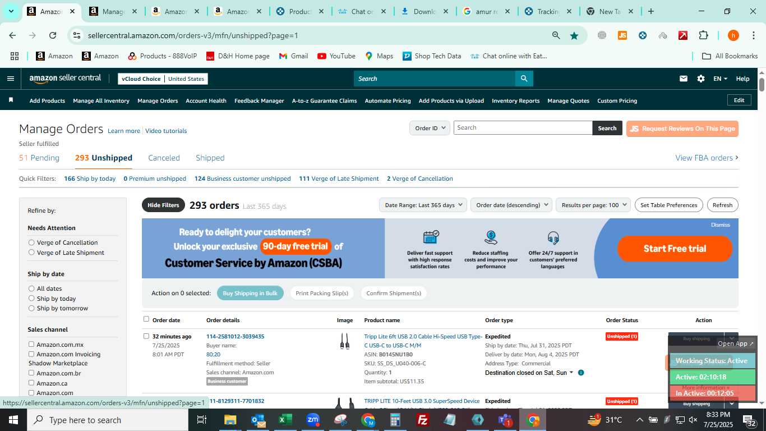
Task: Select Ship by tomorrow radio button
Action: (x=31, y=308)
